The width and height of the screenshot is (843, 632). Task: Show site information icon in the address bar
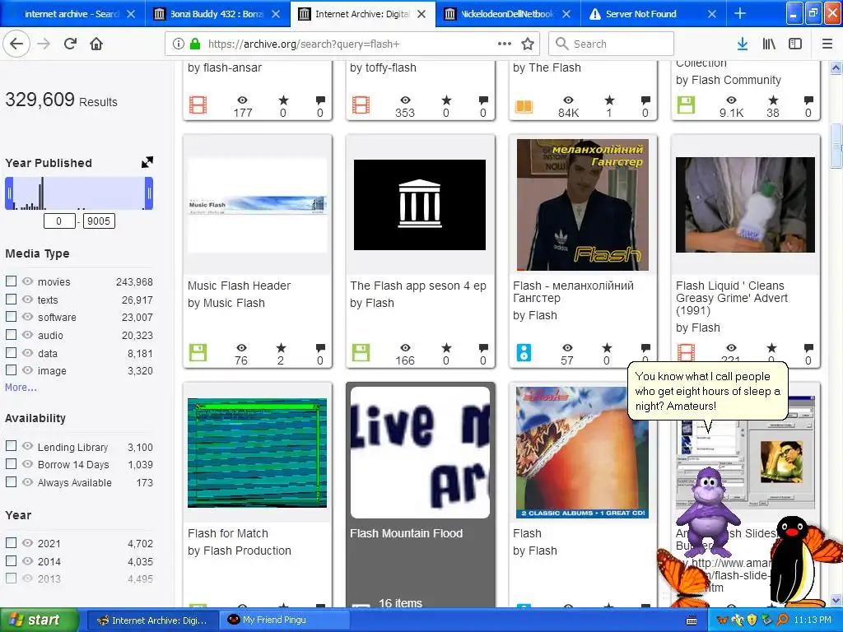click(x=179, y=44)
